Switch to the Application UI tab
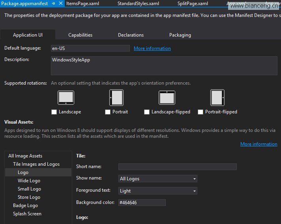 point(28,35)
